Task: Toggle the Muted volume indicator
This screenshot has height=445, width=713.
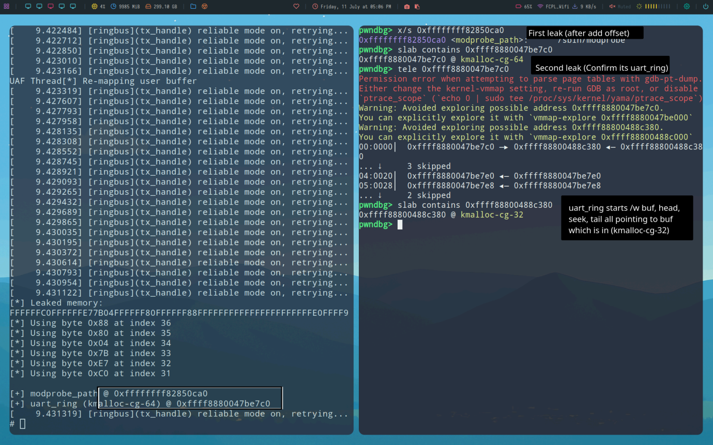Action: [x=620, y=7]
